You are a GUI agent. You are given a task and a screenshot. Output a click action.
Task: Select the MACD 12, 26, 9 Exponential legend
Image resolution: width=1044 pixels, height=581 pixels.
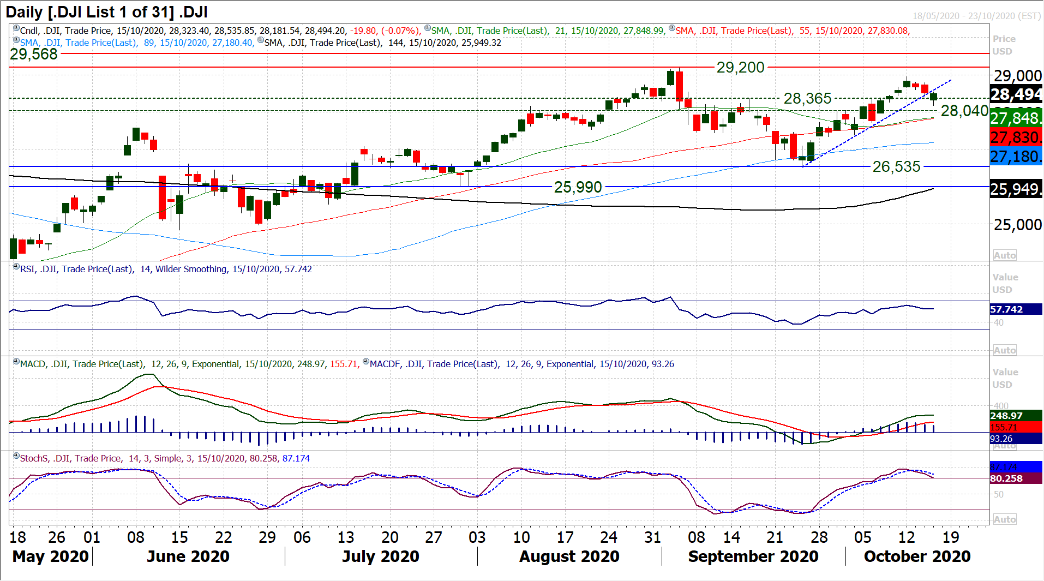tap(190, 364)
